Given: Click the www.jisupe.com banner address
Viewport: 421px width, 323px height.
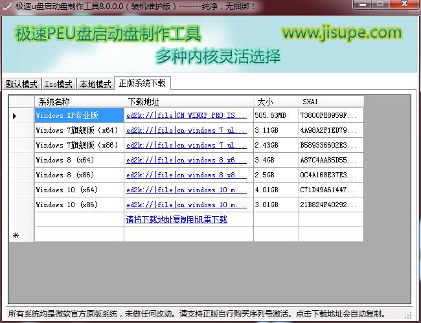Looking at the screenshot, I should (341, 32).
